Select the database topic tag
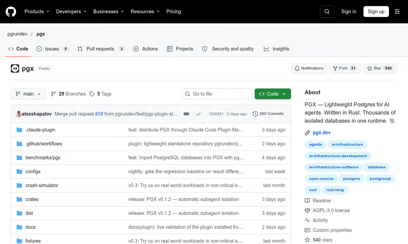Screen dimensions: 408x244 pos(377,167)
